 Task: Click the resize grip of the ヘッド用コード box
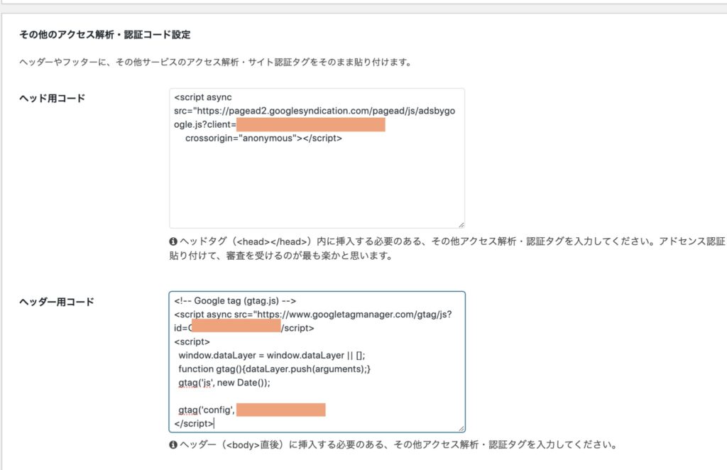461,225
